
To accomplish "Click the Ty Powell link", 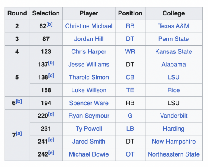I will (x=89, y=129).
